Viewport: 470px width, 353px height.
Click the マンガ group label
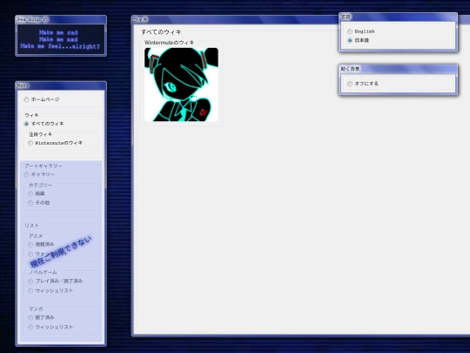pos(36,309)
